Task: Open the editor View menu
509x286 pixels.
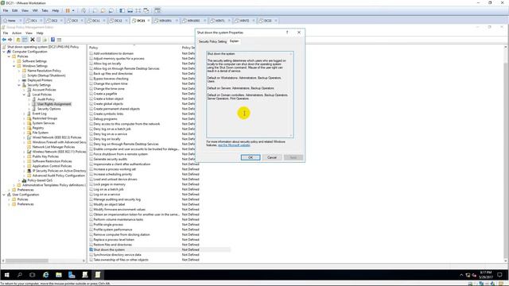Action: [29, 33]
